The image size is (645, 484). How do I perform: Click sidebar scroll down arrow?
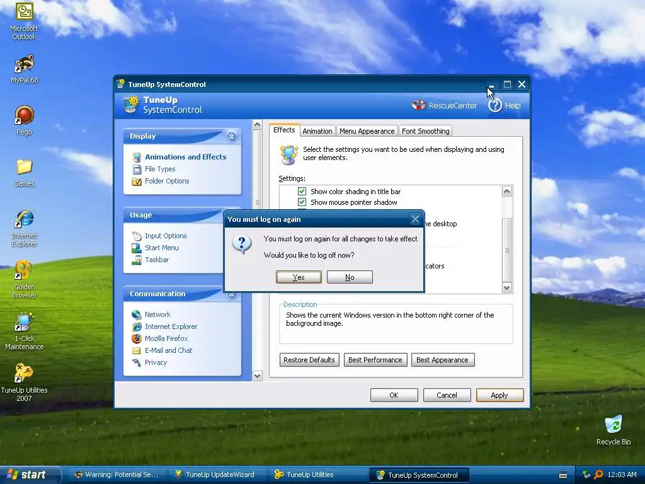pyautogui.click(x=258, y=376)
